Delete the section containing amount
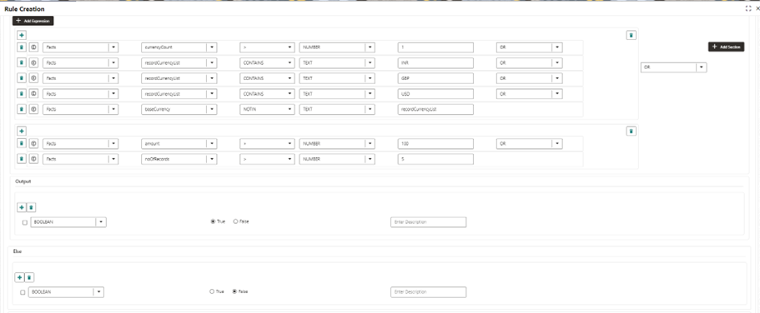This screenshot has width=760, height=313. pyautogui.click(x=631, y=131)
